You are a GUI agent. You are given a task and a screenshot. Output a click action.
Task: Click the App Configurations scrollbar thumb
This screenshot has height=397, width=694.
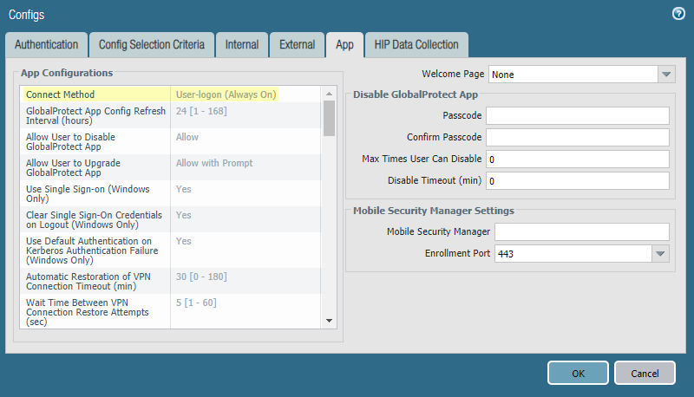329,118
